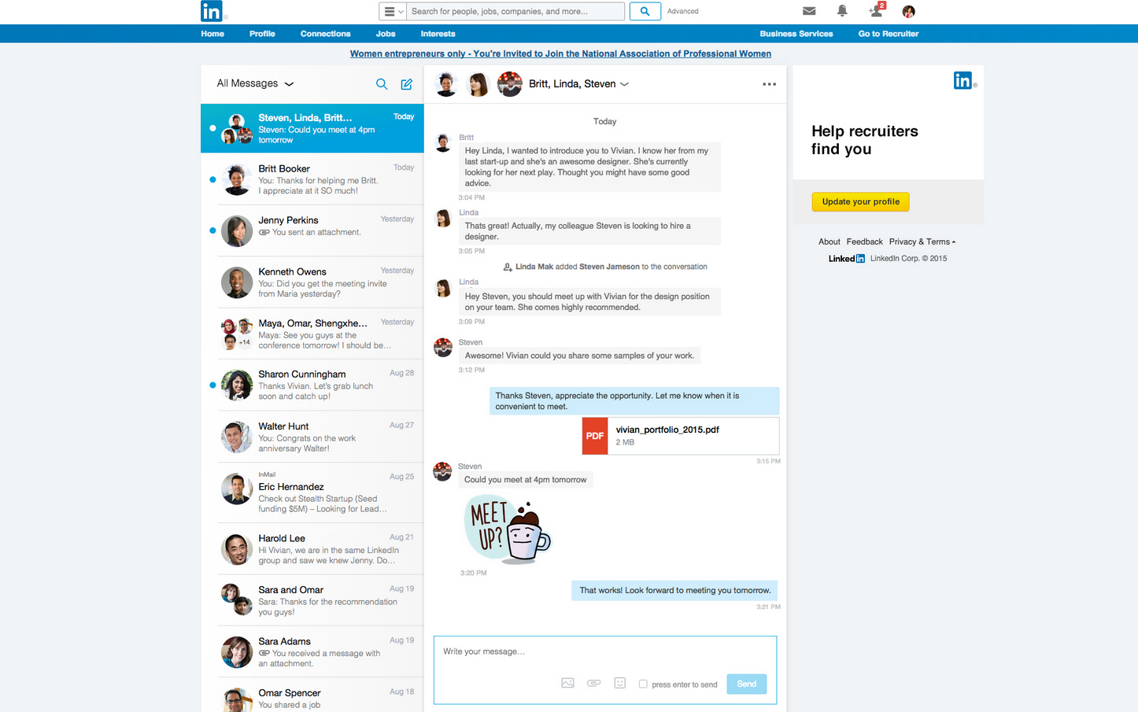This screenshot has height=712, width=1138.
Task: Open the notifications bell icon
Action: pyautogui.click(x=842, y=11)
